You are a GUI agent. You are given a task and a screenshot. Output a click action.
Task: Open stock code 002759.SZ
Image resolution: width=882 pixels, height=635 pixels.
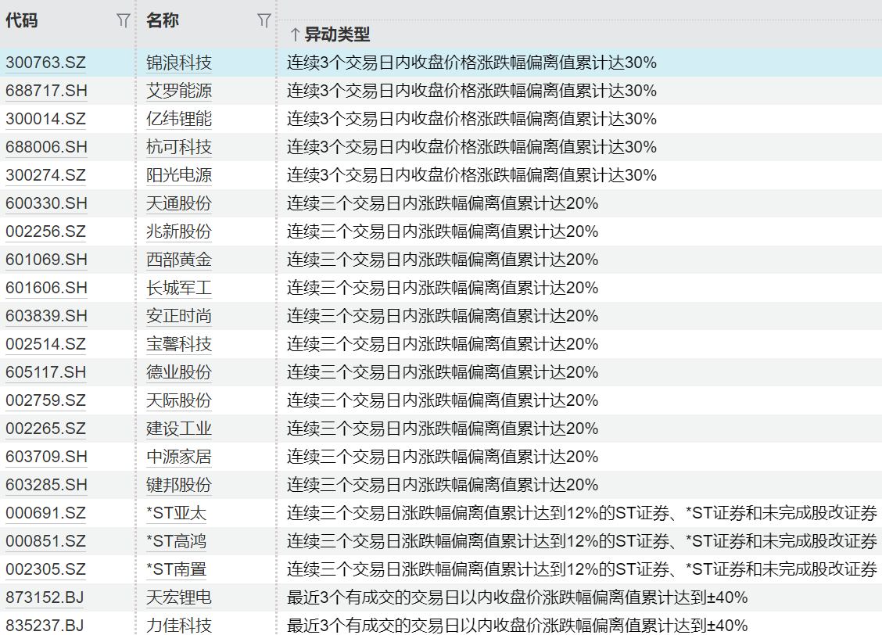point(45,400)
